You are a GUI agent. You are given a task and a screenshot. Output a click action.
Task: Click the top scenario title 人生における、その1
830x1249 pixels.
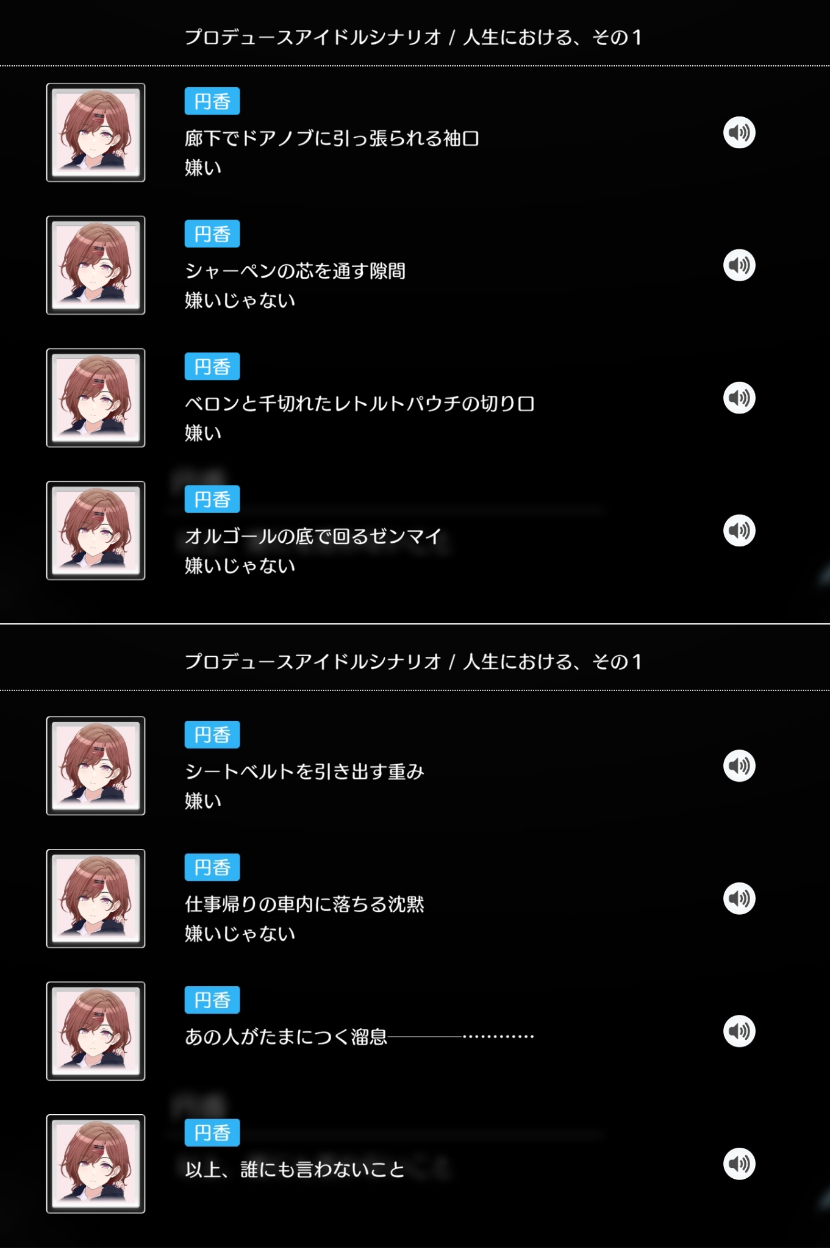(x=553, y=37)
